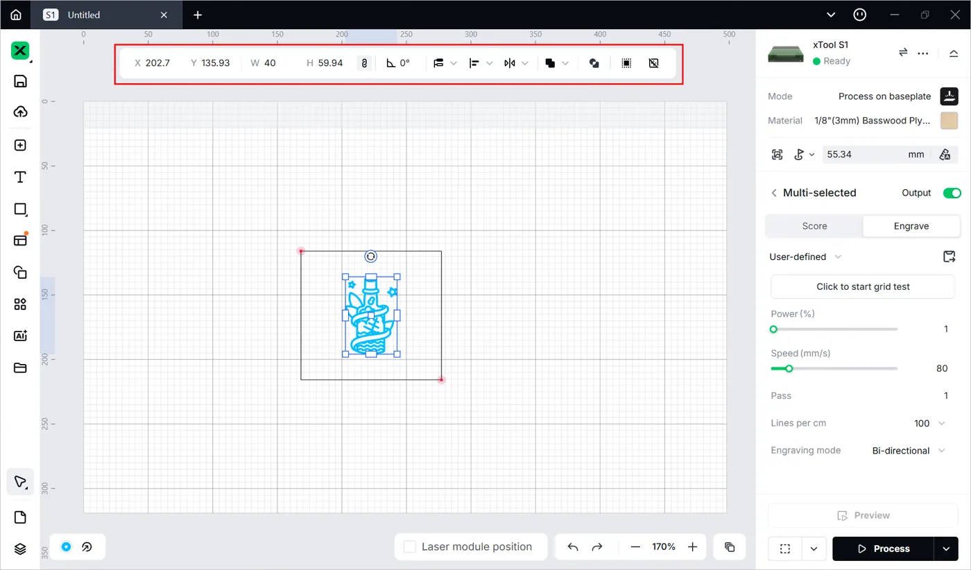Open the device more options ellipsis
Screen dimensions: 971x570
(x=923, y=53)
